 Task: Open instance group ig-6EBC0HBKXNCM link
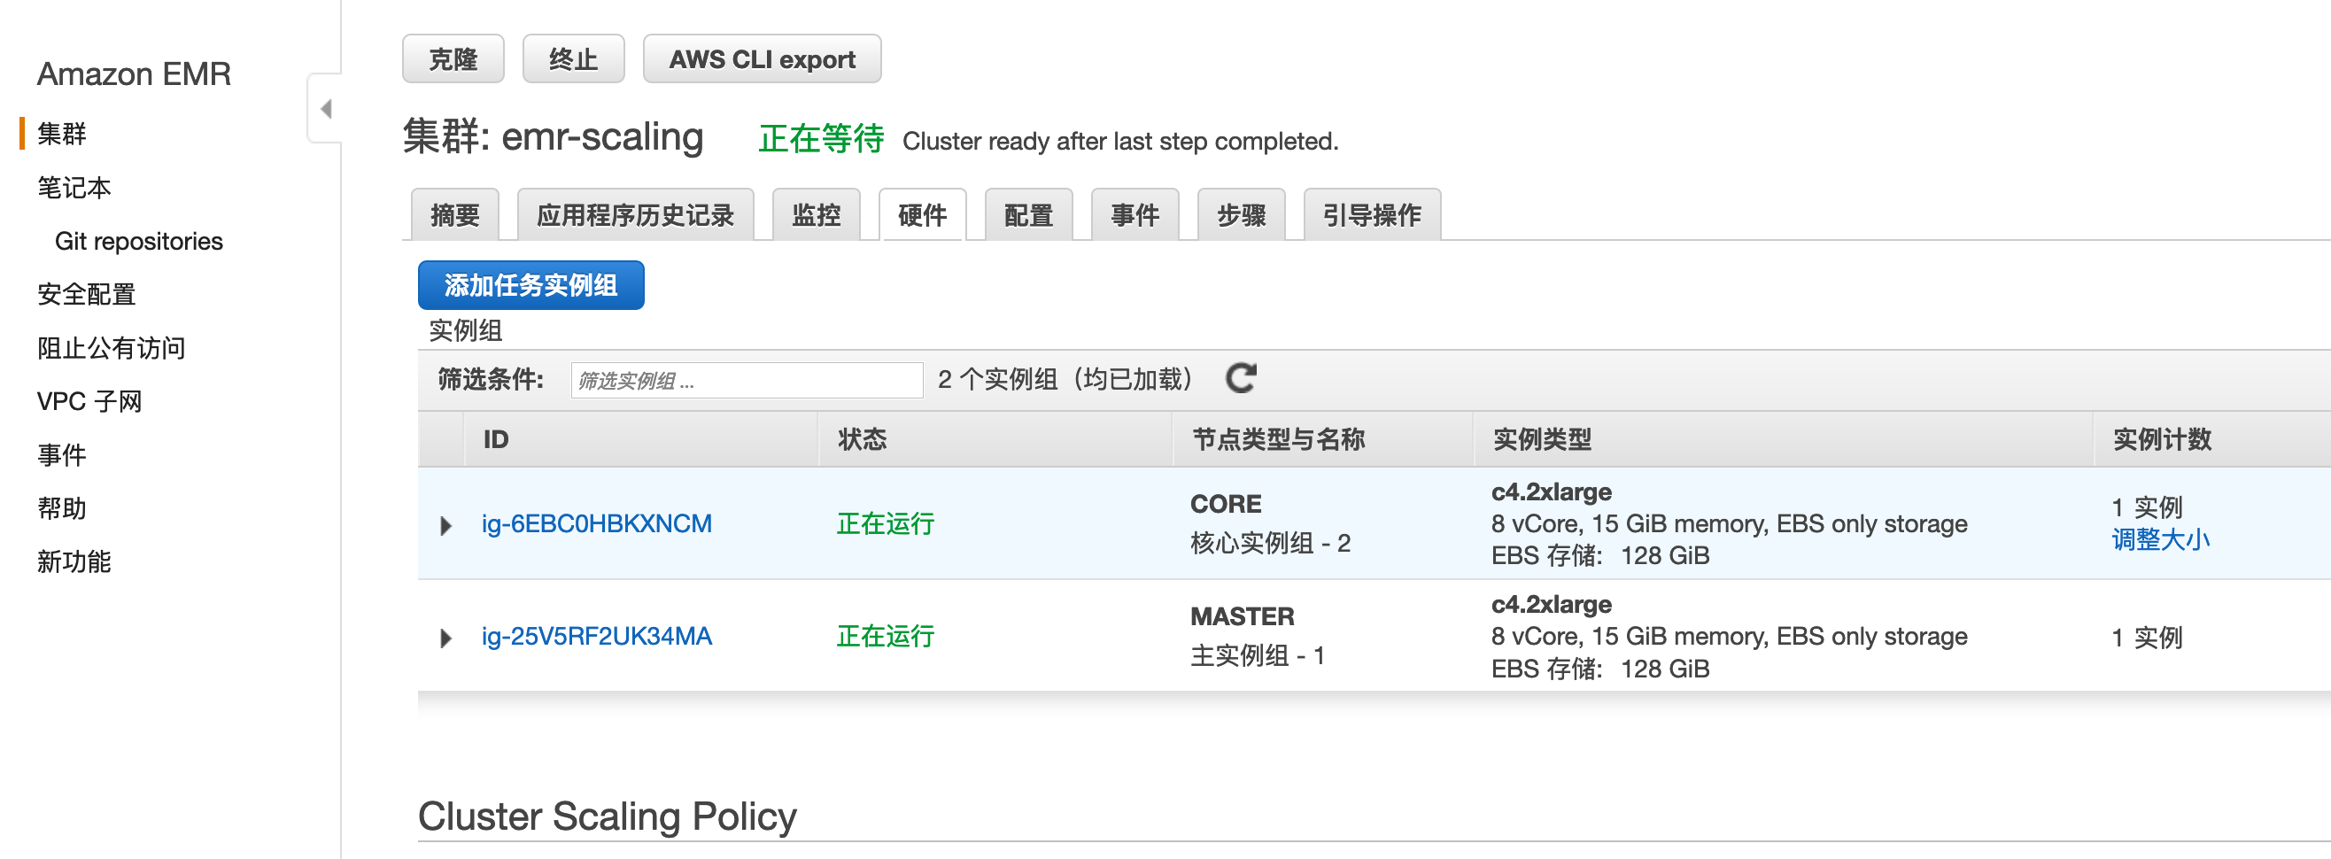[596, 523]
